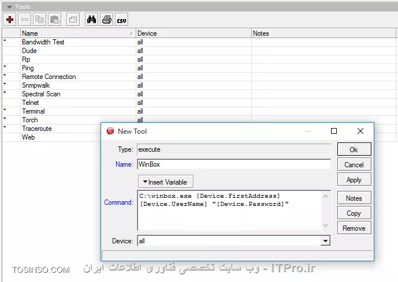Screen dimensions: 398x282
Task: Click the Copy button in New Tool
Action: (354, 213)
